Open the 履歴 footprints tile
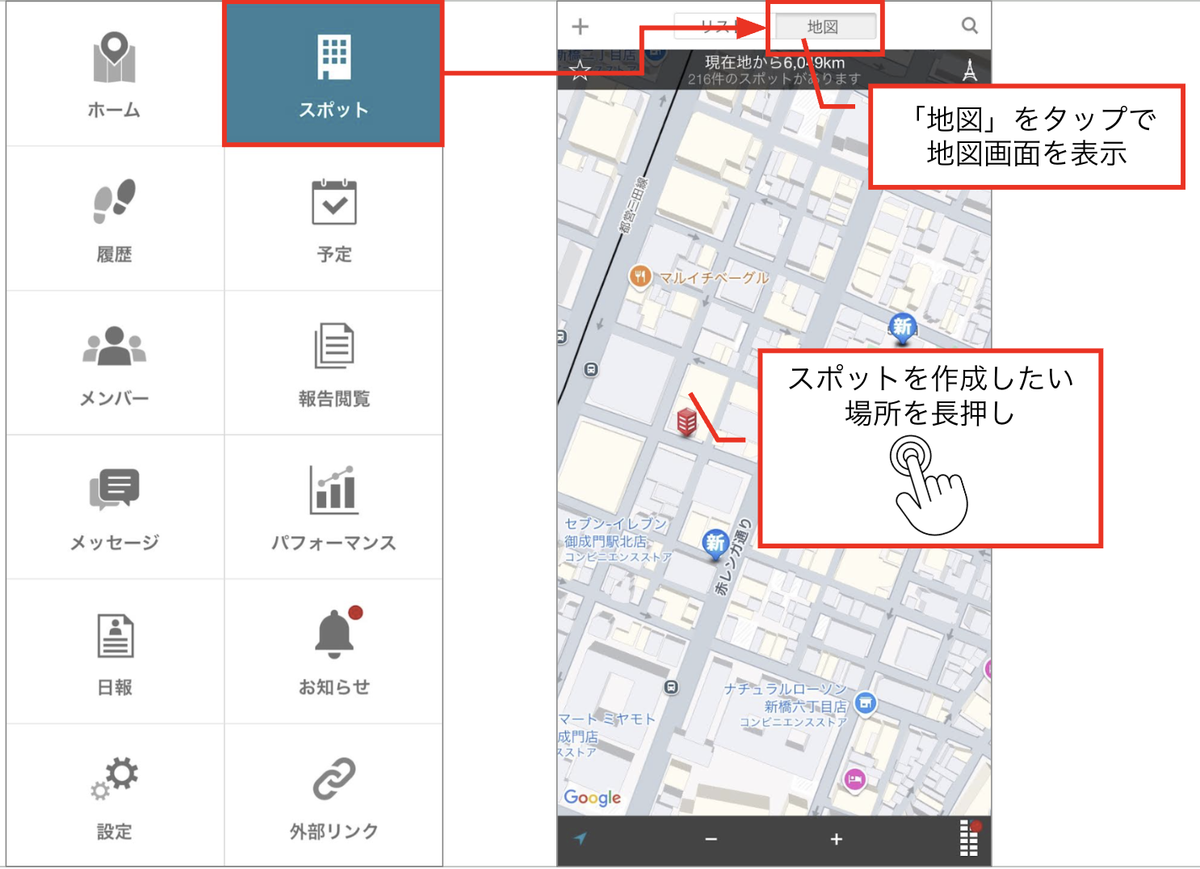This screenshot has height=869, width=1200. pos(115,219)
